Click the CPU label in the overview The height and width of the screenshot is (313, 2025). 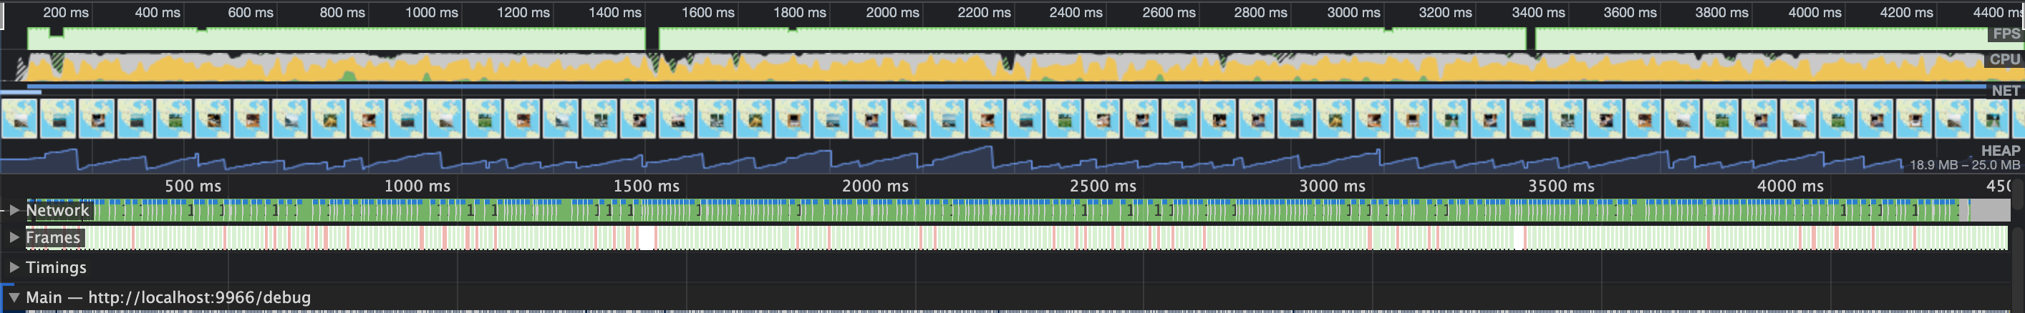(2004, 59)
